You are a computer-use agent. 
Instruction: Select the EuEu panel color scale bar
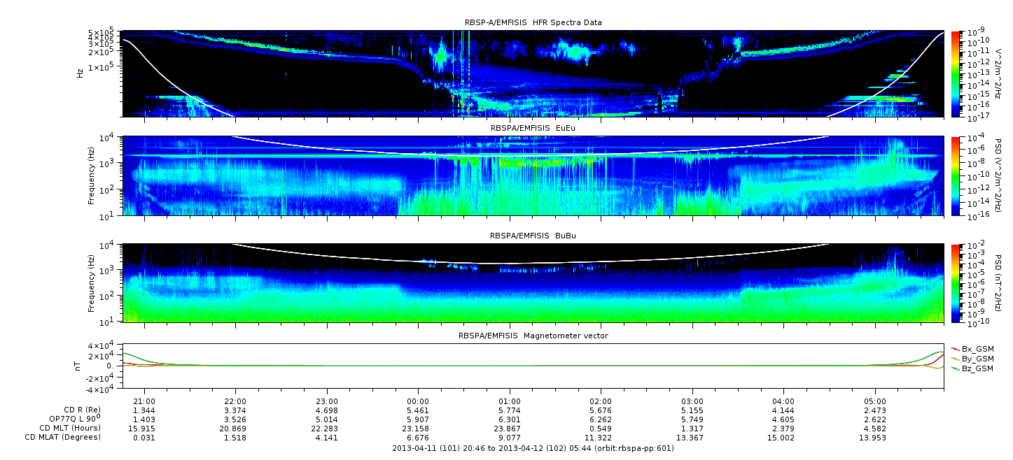tap(955, 176)
